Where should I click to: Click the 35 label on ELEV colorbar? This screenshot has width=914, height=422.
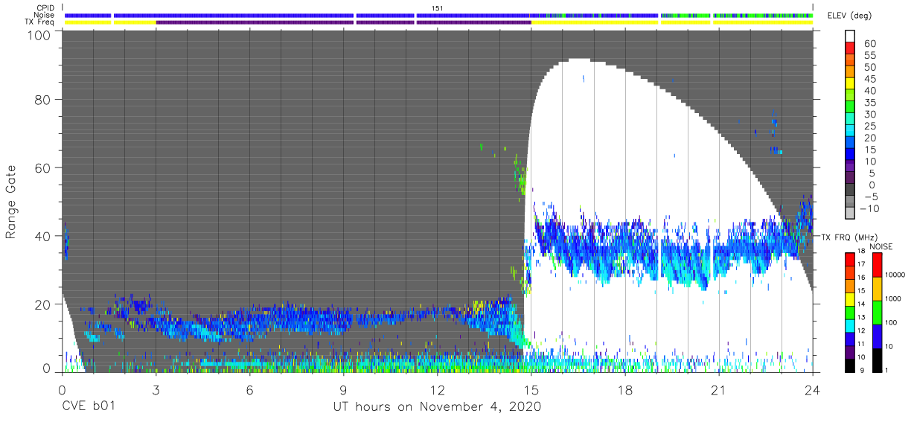pyautogui.click(x=870, y=103)
